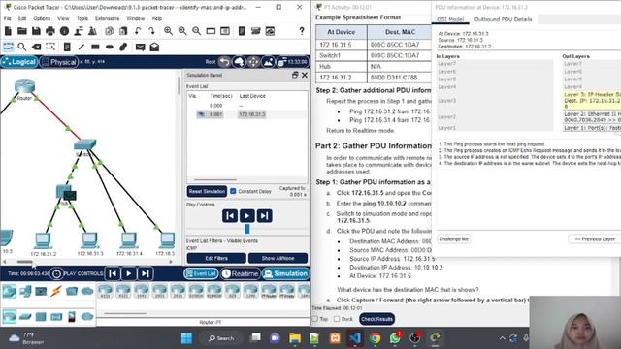This screenshot has width=621, height=349.
Task: Undock the Simulation Panel
Action: click(295, 75)
